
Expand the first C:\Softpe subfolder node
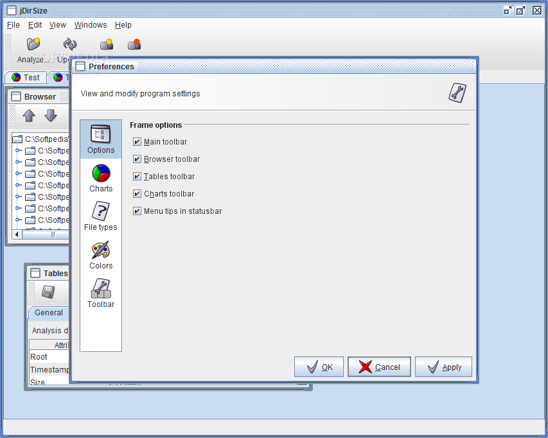click(x=19, y=150)
